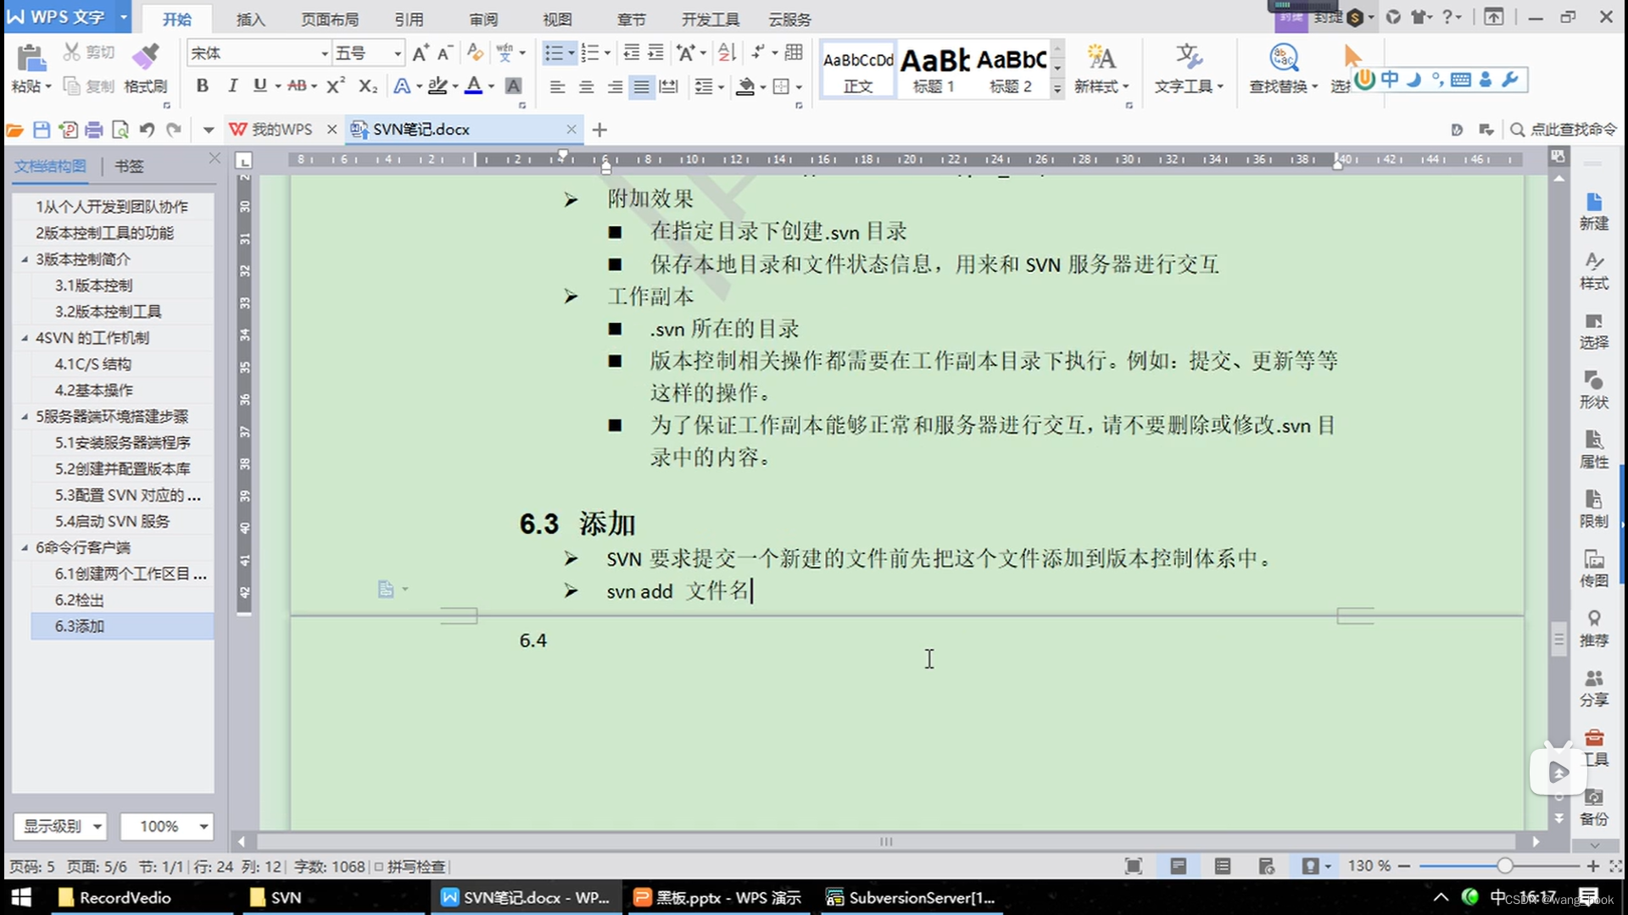Open the 显示级别 dropdown
The width and height of the screenshot is (1628, 915).
(x=61, y=826)
